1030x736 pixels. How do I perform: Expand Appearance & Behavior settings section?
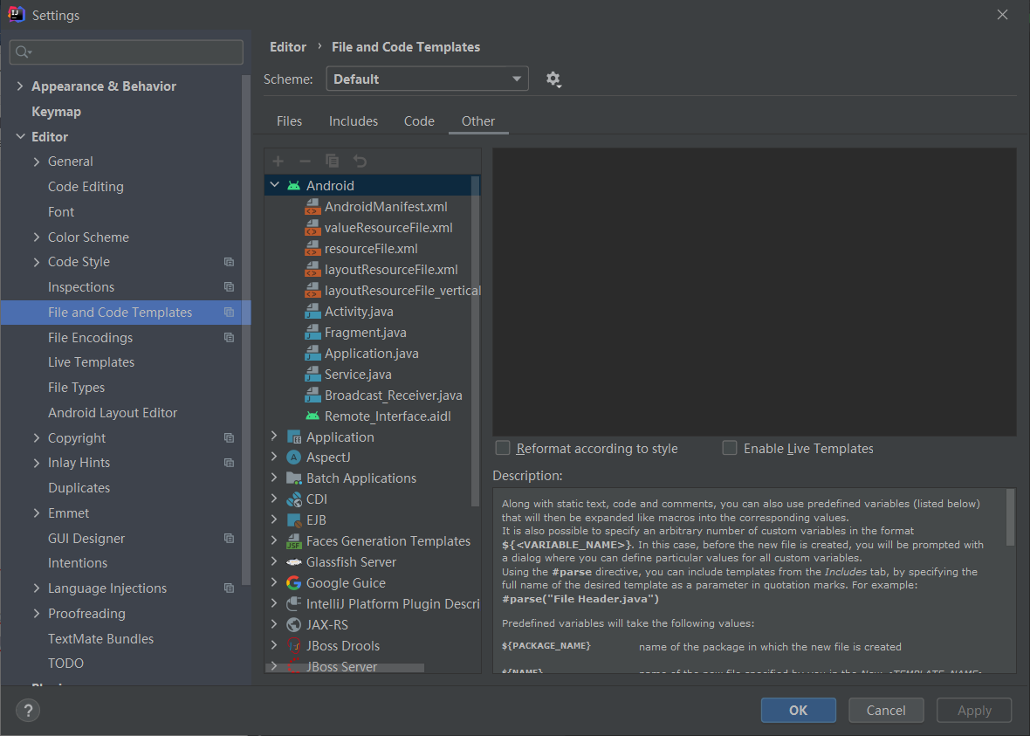(x=20, y=86)
